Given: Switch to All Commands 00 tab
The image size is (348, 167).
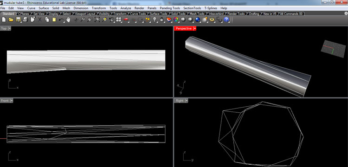Looking at the screenshot, I should coord(291,14).
